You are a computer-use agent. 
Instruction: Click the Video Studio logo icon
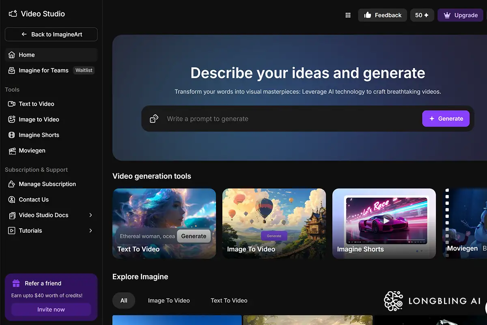tap(13, 13)
